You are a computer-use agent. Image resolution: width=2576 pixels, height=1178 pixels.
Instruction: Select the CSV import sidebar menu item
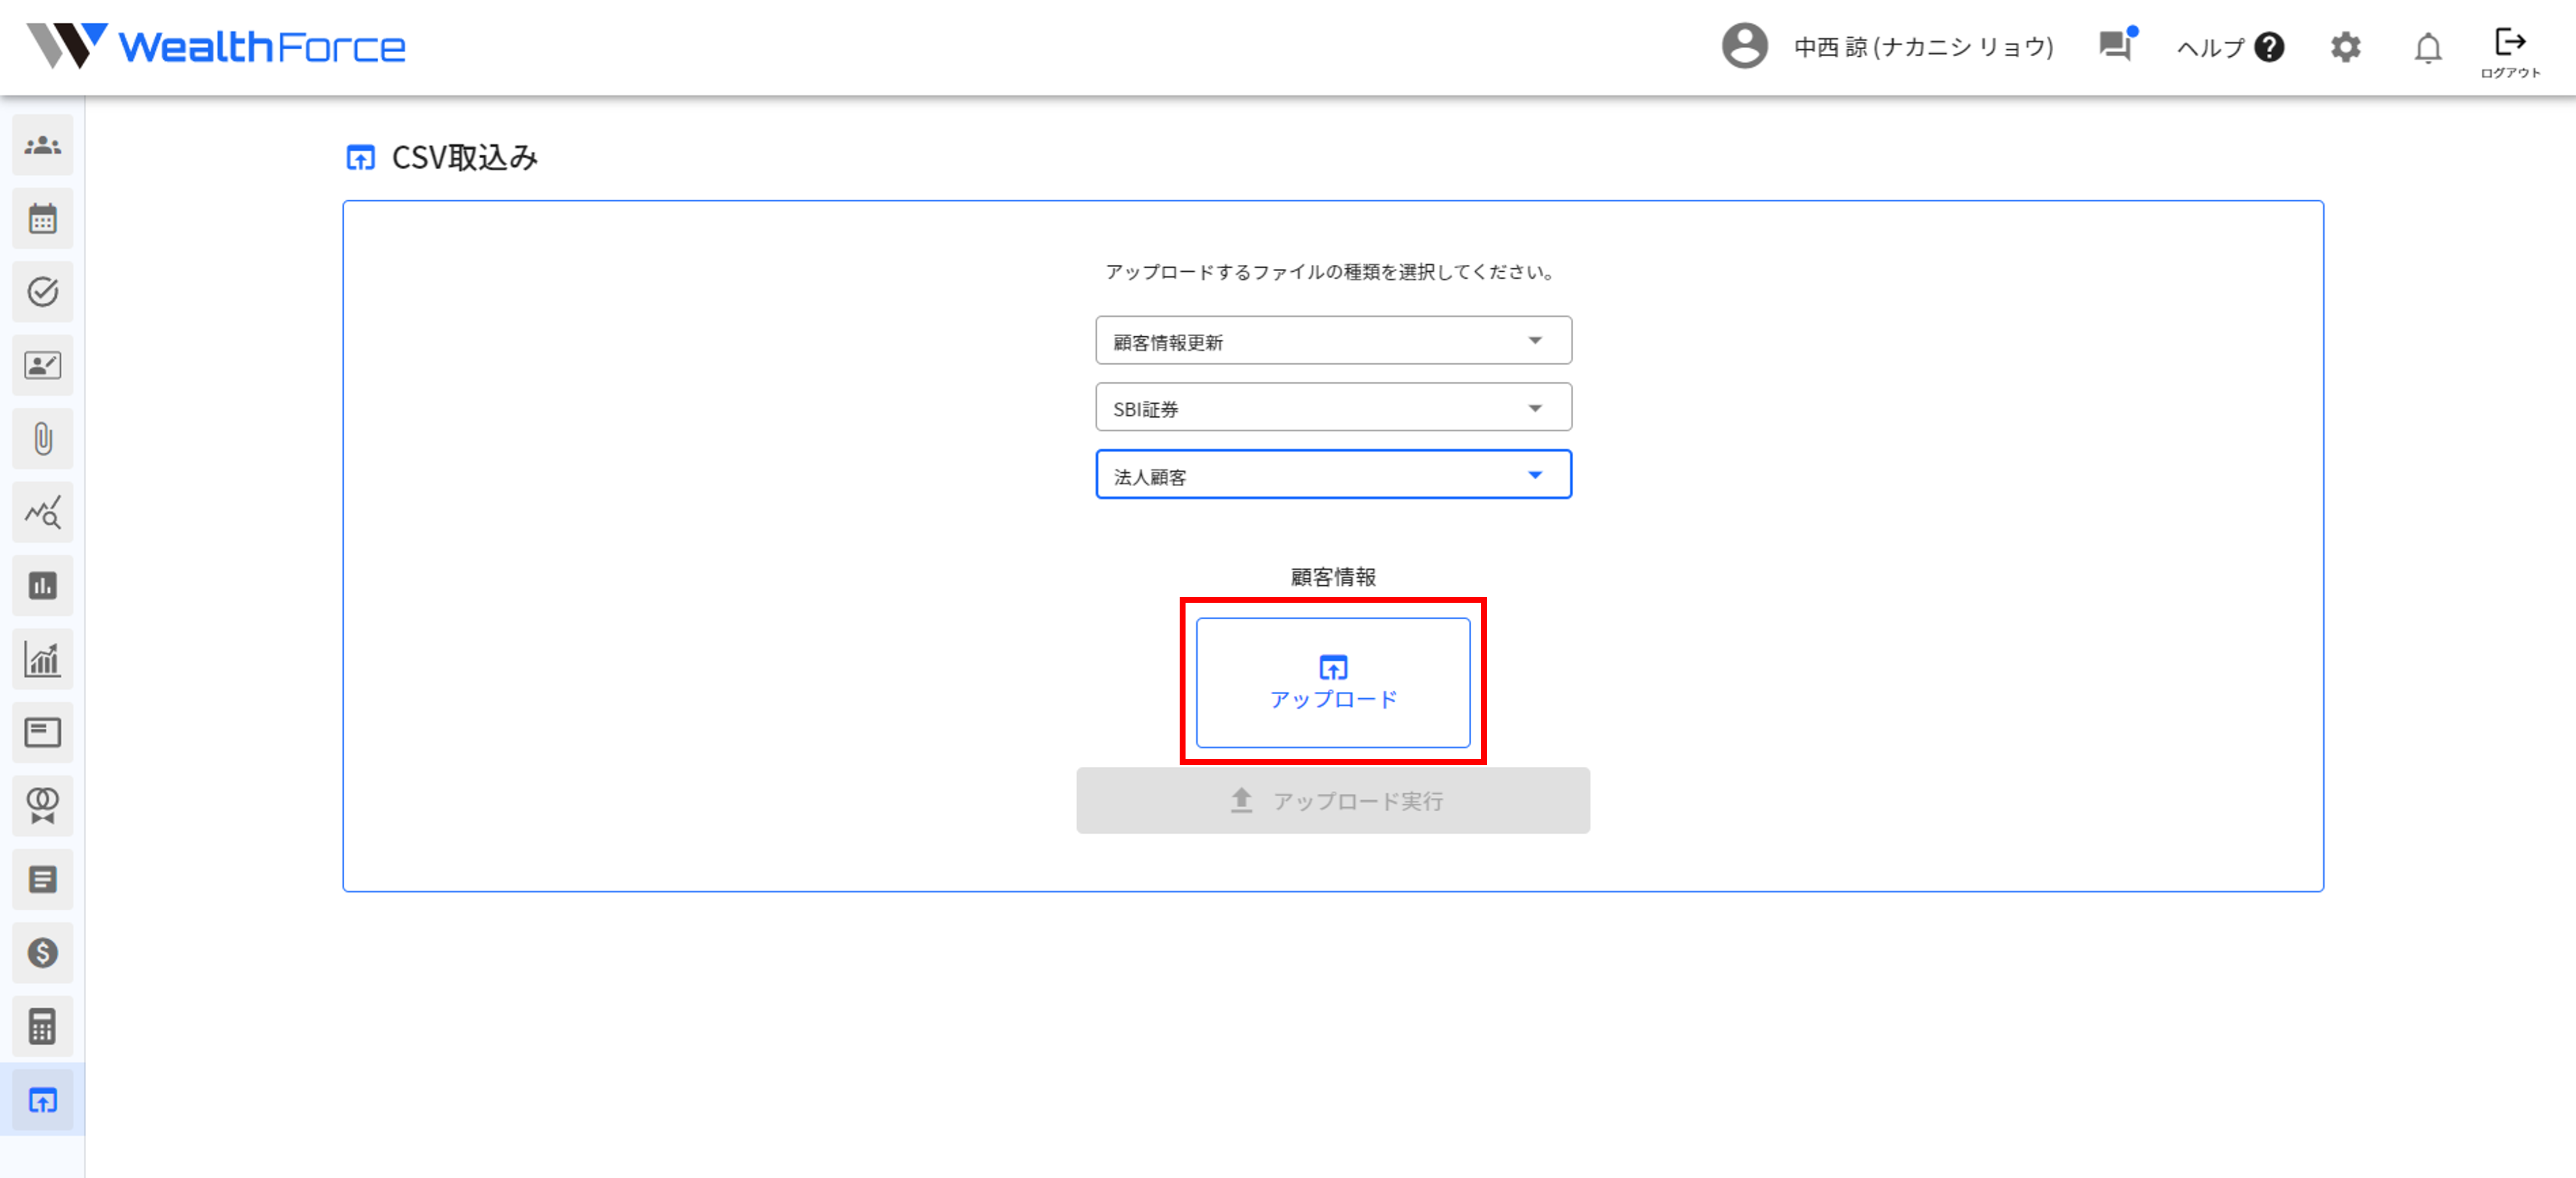pos(42,1100)
